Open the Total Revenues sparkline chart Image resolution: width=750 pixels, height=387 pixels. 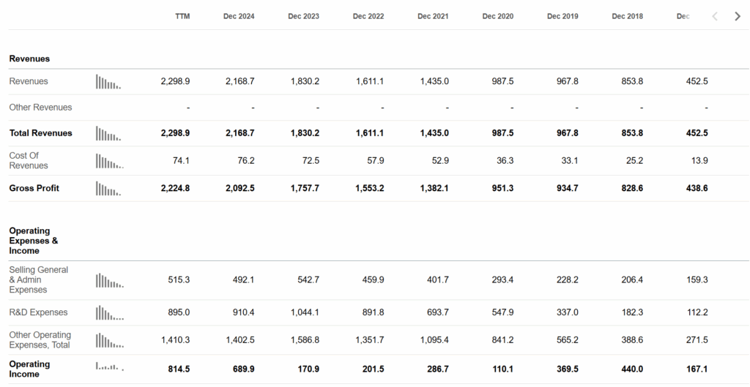108,133
